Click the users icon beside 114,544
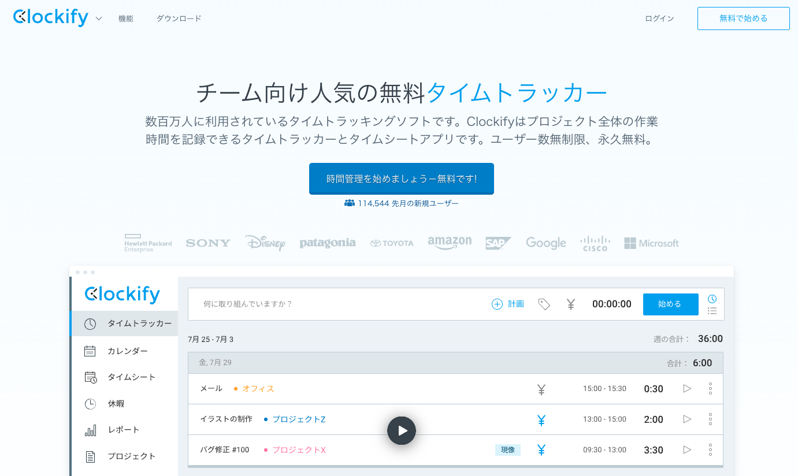This screenshot has height=476, width=798. point(349,203)
